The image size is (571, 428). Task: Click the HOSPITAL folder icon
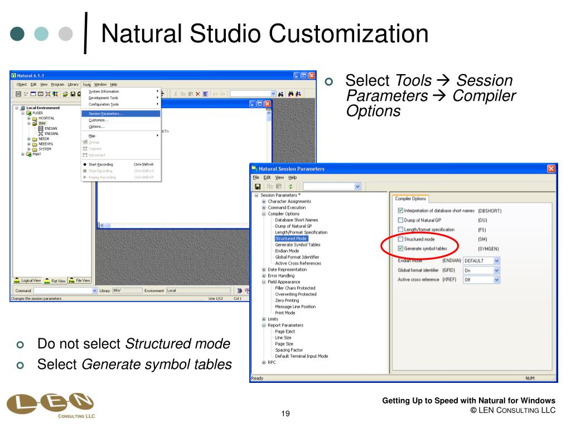click(35, 118)
